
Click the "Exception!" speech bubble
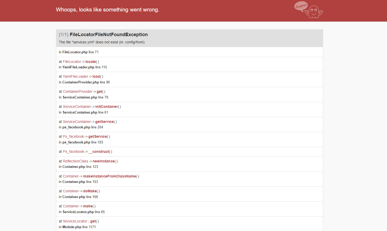click(x=301, y=6)
